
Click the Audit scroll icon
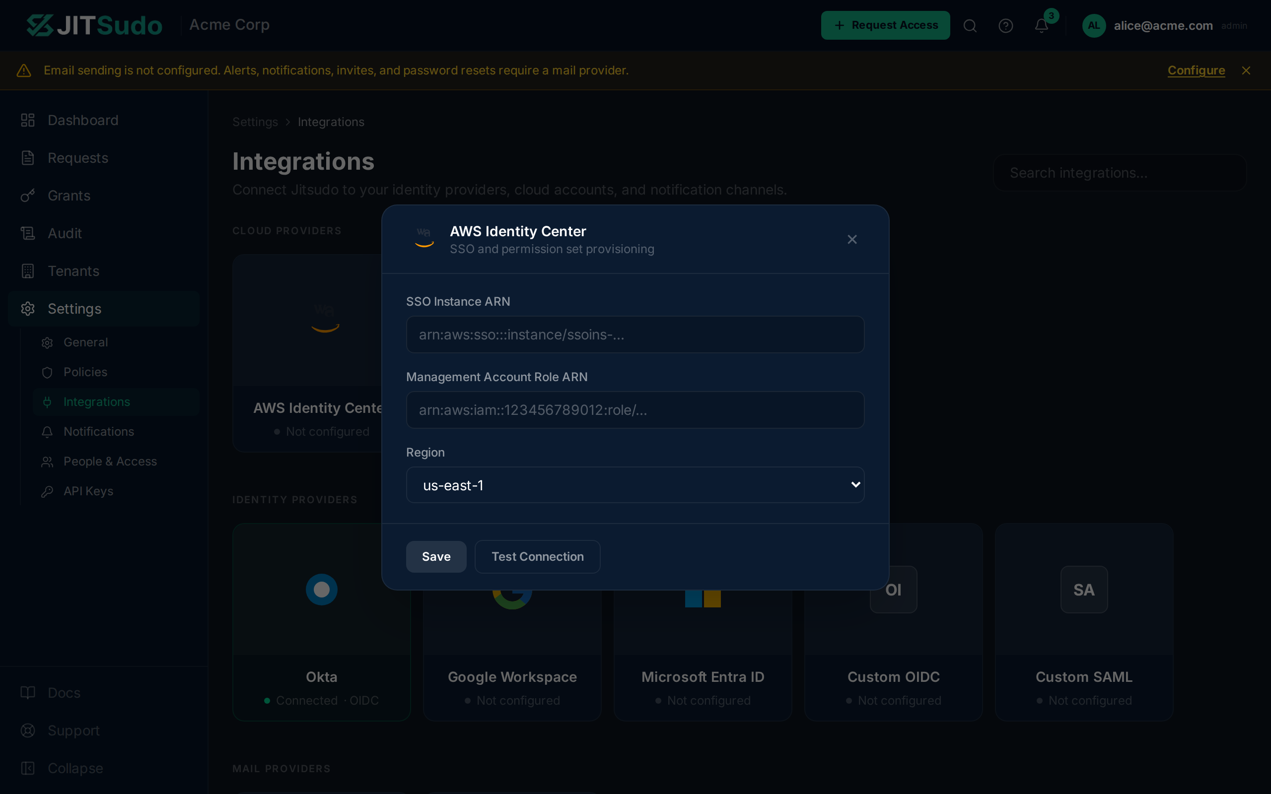pos(28,233)
